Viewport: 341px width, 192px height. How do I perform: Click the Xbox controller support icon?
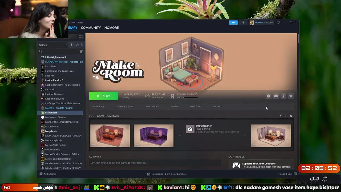[236, 165]
